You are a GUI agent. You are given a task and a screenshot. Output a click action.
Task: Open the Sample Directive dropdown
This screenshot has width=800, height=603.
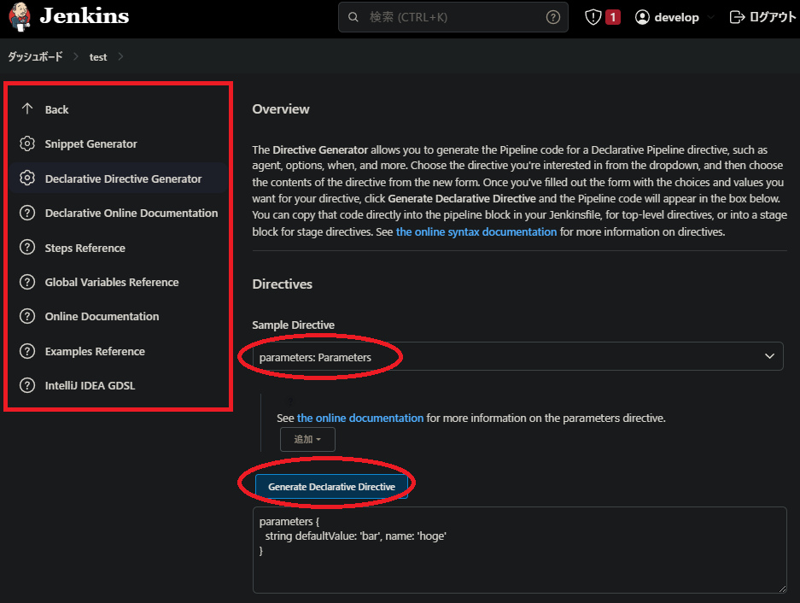coord(517,356)
